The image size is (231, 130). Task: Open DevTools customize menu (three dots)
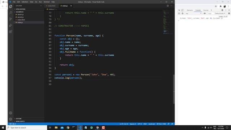(x=226, y=10)
